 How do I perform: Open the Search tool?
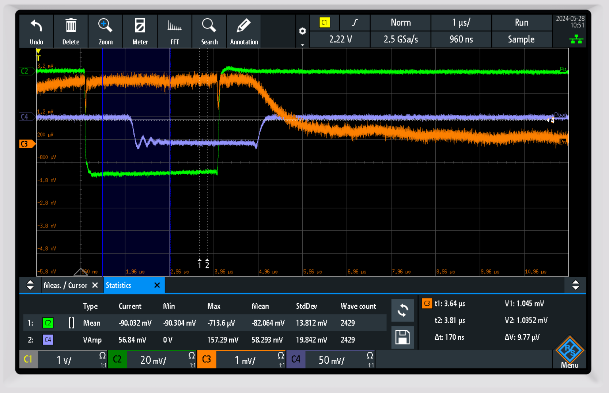pyautogui.click(x=209, y=26)
